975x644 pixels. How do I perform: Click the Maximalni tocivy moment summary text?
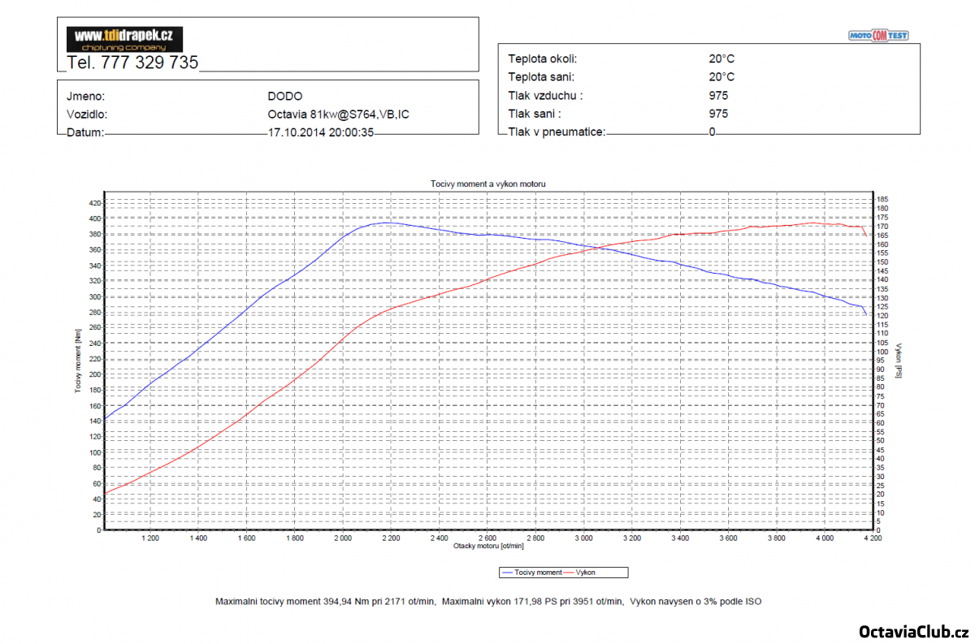tap(325, 602)
